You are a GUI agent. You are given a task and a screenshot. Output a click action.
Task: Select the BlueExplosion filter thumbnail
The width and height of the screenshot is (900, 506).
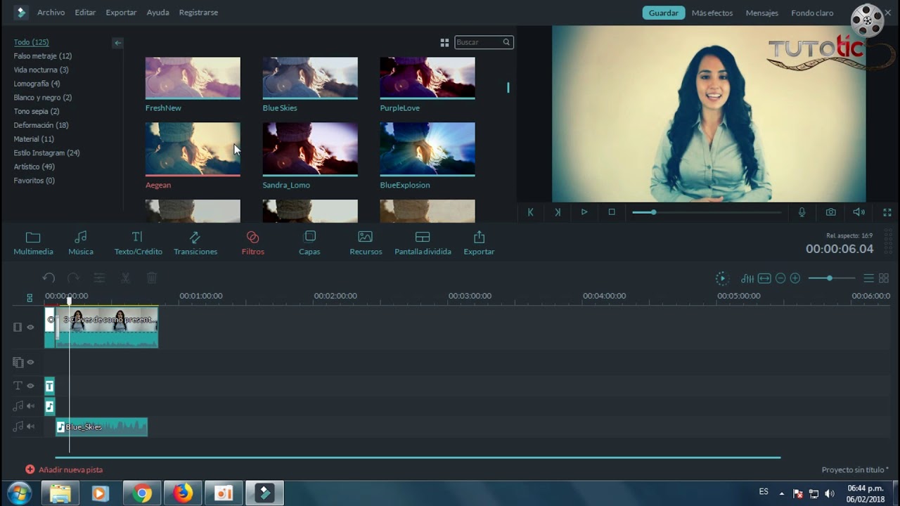tap(427, 149)
